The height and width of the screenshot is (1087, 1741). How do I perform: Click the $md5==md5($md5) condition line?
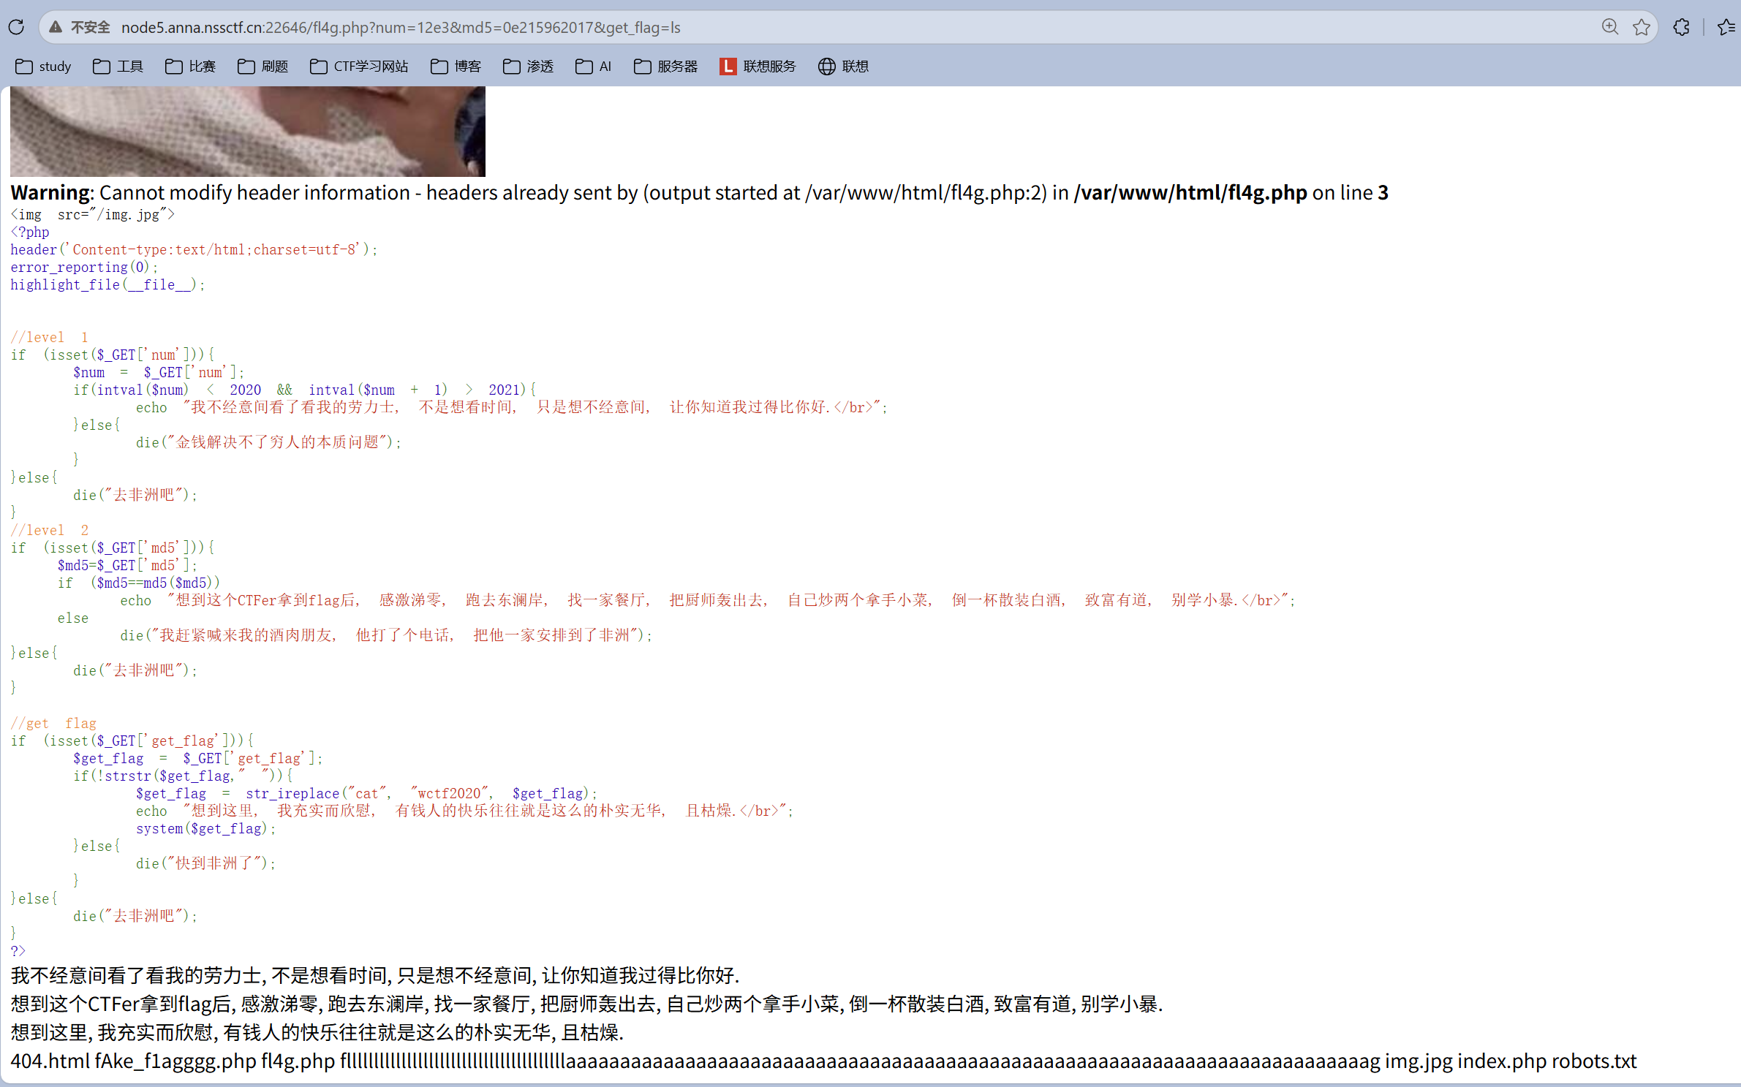[139, 583]
